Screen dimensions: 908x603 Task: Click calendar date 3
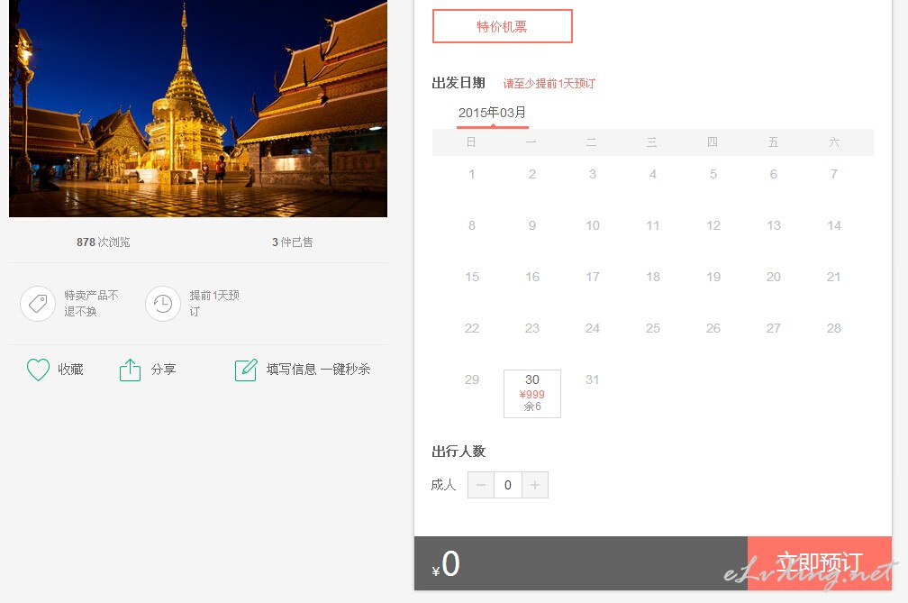pyautogui.click(x=593, y=174)
